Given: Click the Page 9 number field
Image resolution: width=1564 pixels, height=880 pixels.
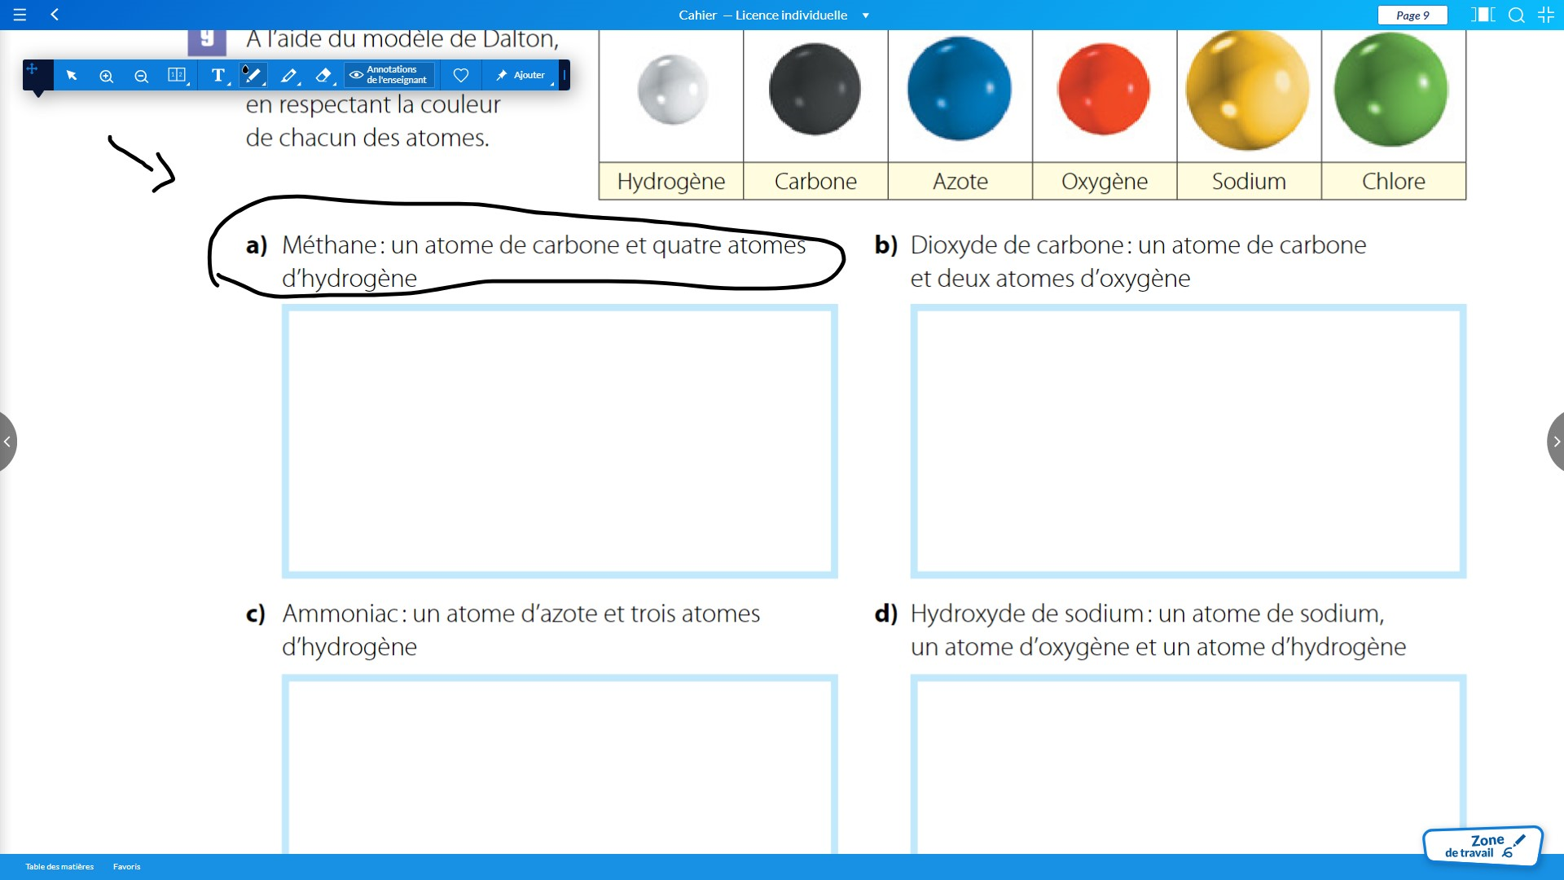Looking at the screenshot, I should click(1412, 15).
